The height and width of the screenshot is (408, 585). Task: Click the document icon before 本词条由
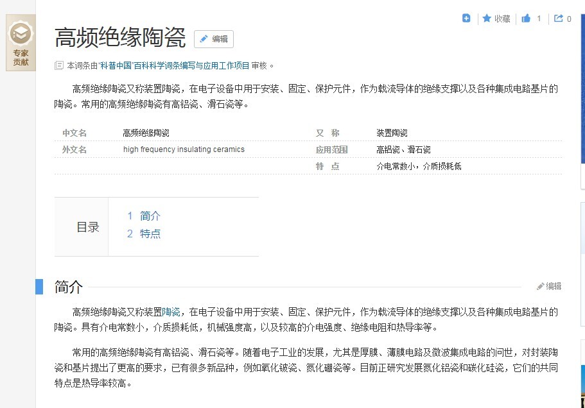tap(59, 65)
